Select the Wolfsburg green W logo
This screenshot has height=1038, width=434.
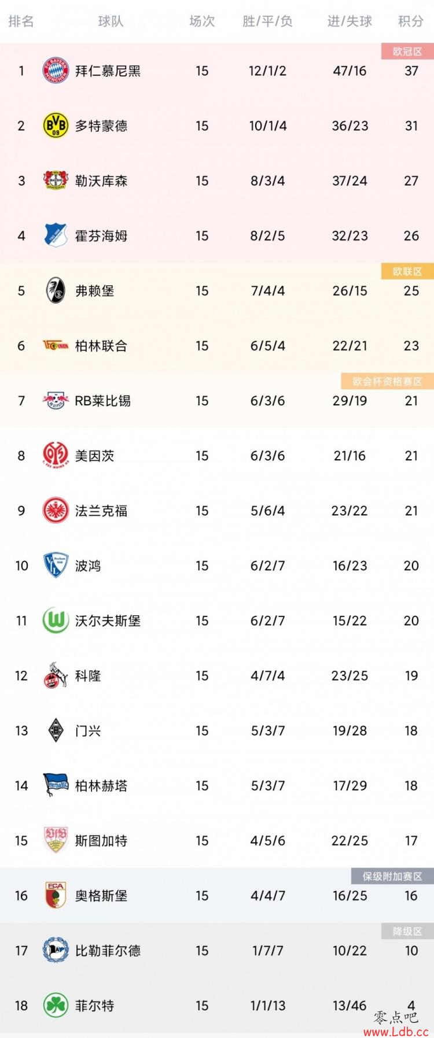[x=56, y=620]
